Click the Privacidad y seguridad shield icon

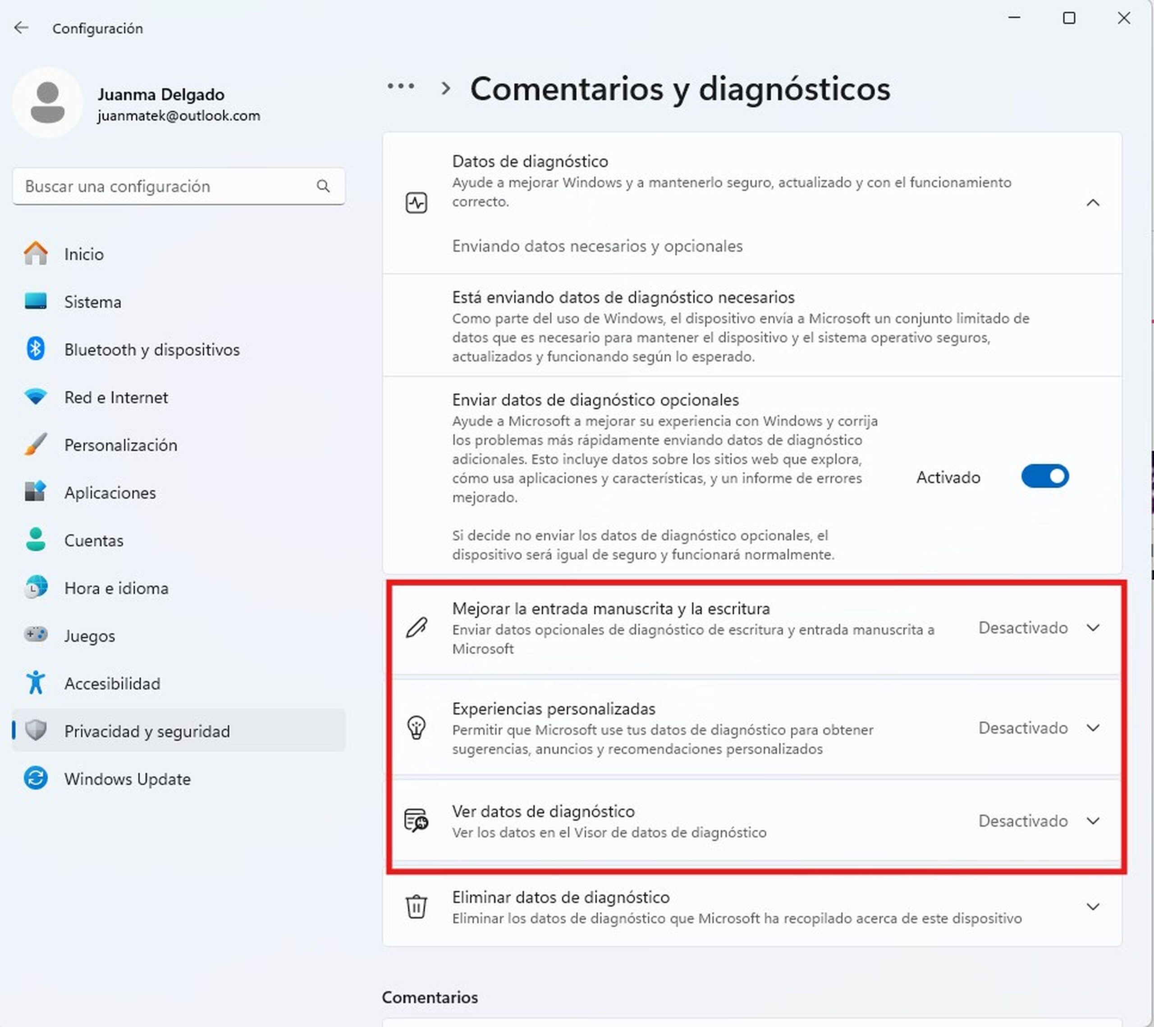coord(36,730)
